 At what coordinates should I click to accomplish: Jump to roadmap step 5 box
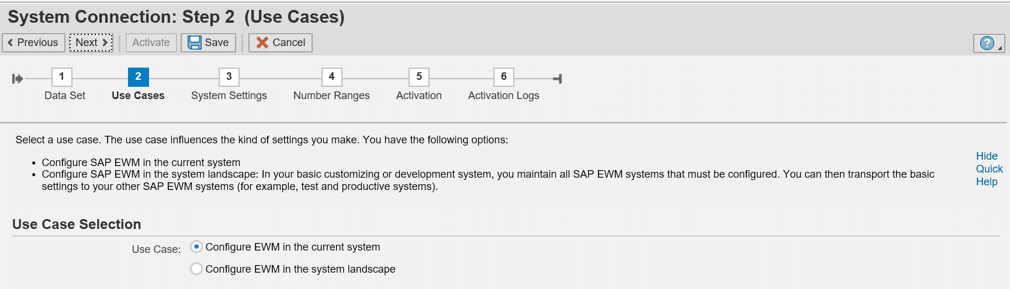419,77
